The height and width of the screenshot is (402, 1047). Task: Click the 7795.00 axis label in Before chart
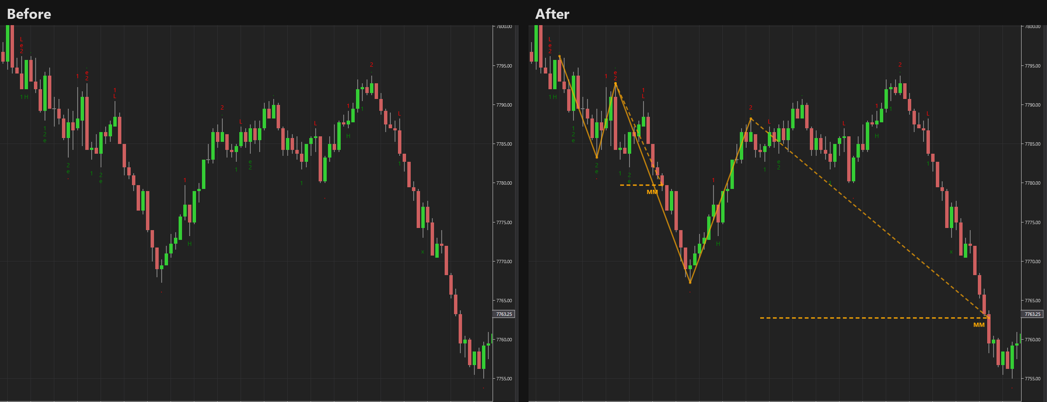tap(504, 66)
